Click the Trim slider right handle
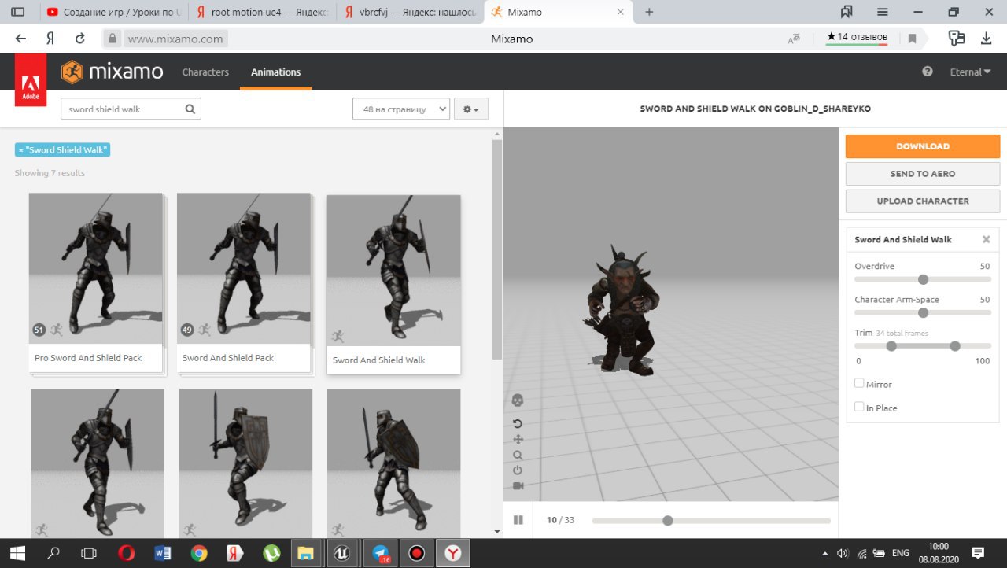Image resolution: width=1007 pixels, height=568 pixels. pos(955,346)
